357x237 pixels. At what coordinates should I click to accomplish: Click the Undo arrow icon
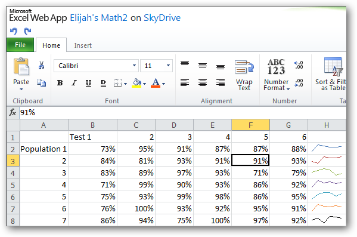click(x=14, y=31)
